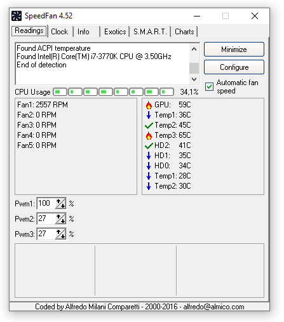Click the Minimize button in the panel
Viewport: 284px width, 322px height.
pyautogui.click(x=234, y=50)
